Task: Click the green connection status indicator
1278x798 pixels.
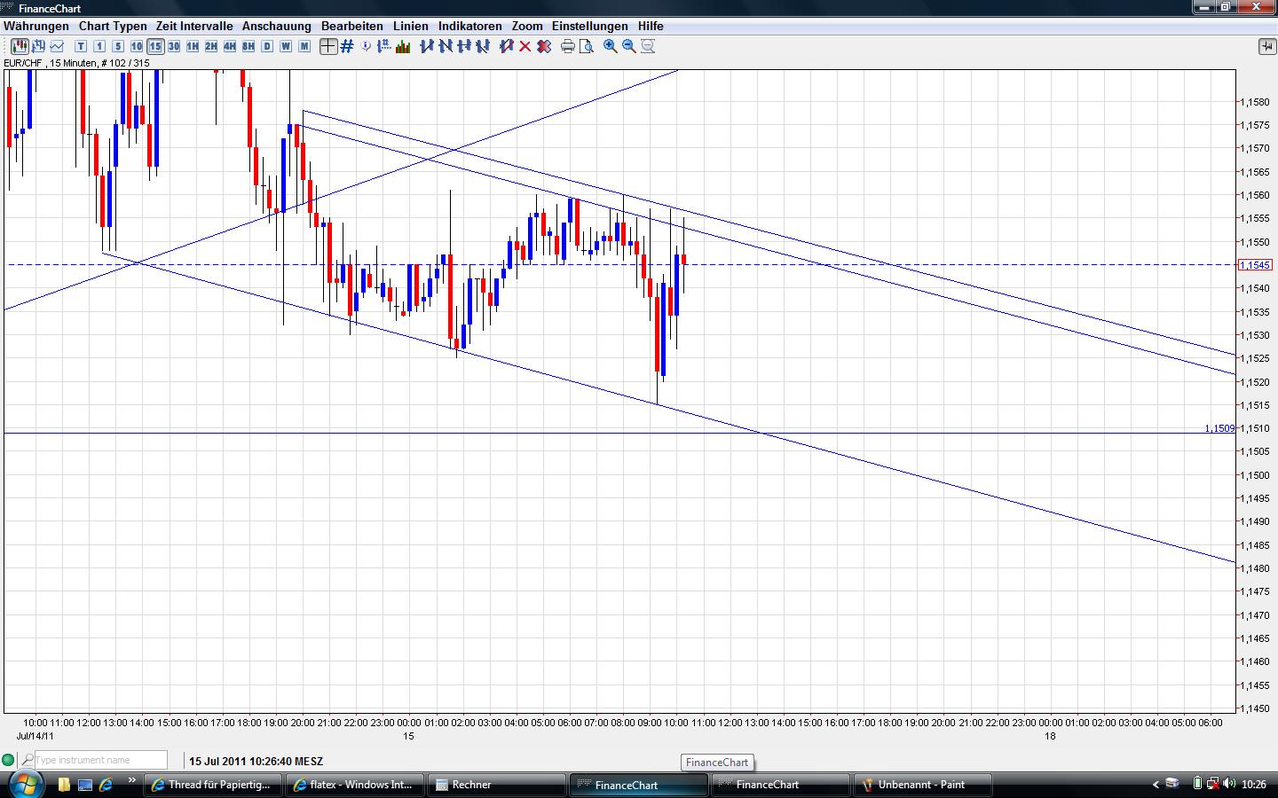Action: [x=9, y=760]
